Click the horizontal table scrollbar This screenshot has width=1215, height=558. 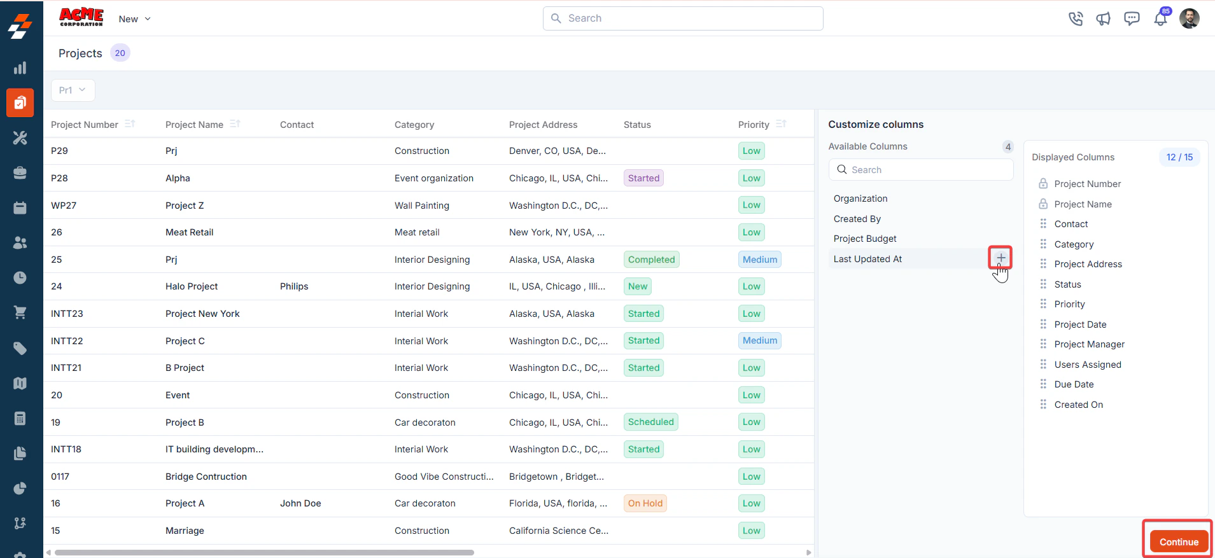[x=264, y=552]
